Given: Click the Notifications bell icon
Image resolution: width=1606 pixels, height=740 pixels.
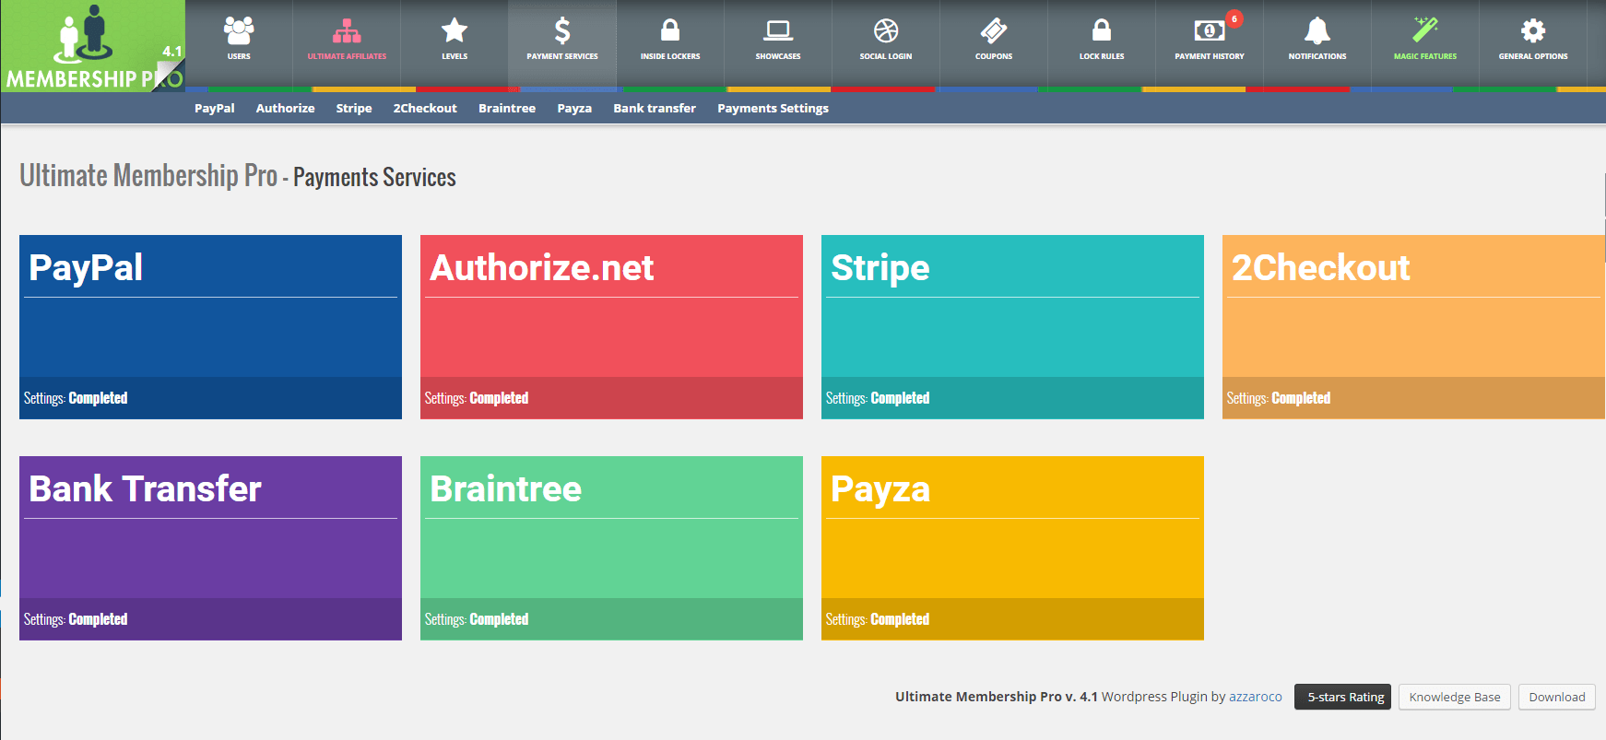Looking at the screenshot, I should [1317, 32].
